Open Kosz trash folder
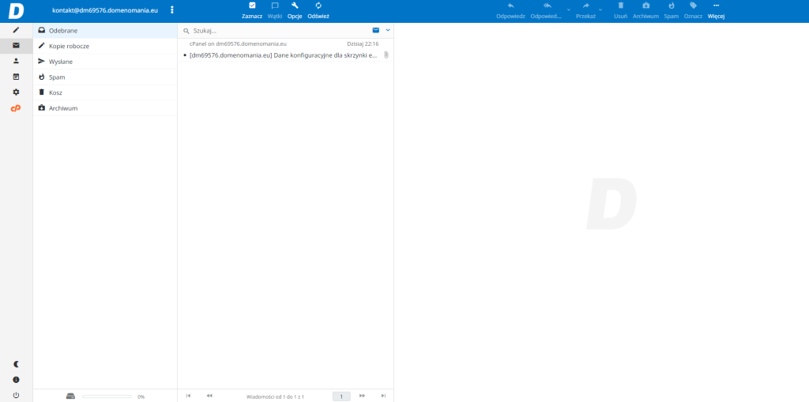809x402 pixels. 105,92
